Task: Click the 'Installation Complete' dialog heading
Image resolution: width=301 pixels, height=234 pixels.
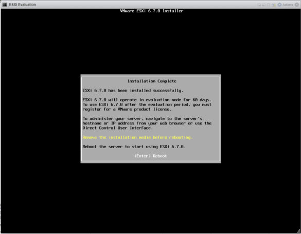Action: coord(152,81)
